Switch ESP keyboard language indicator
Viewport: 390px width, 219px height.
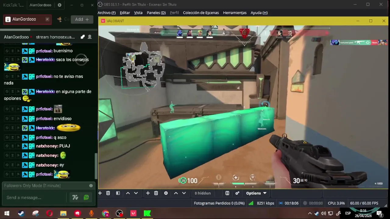pos(348,214)
